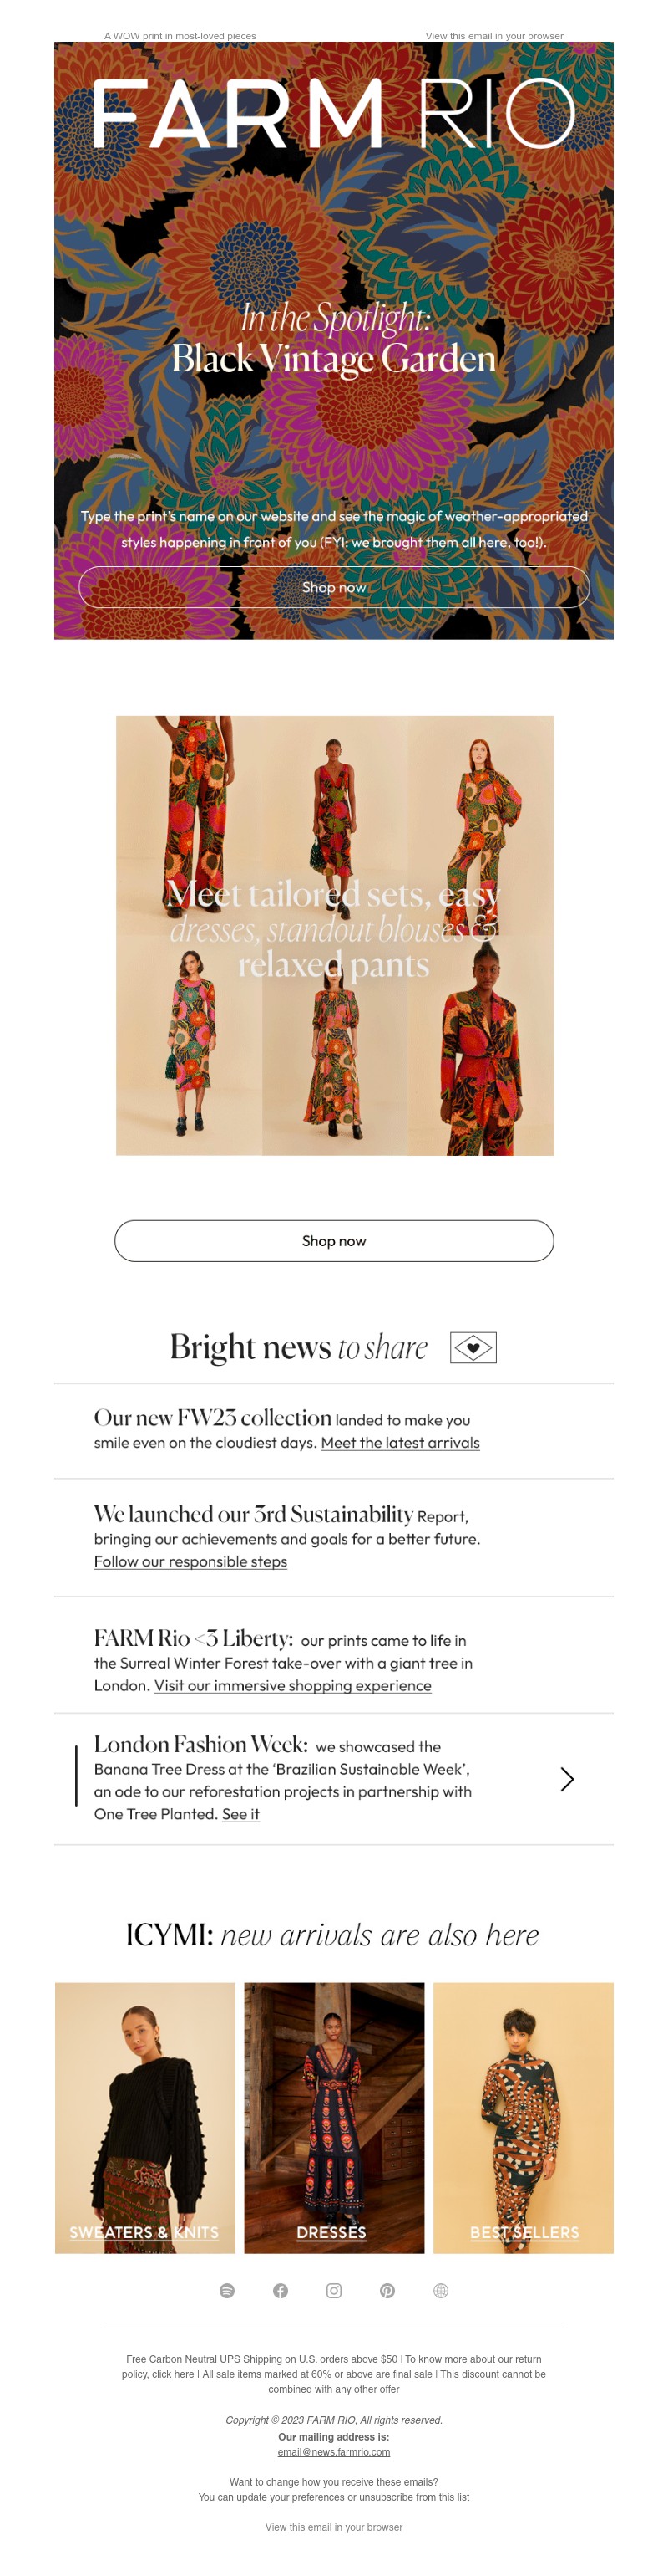Click the FARM RIO logo header
Viewport: 668px width, 2576px height.
coord(333,114)
